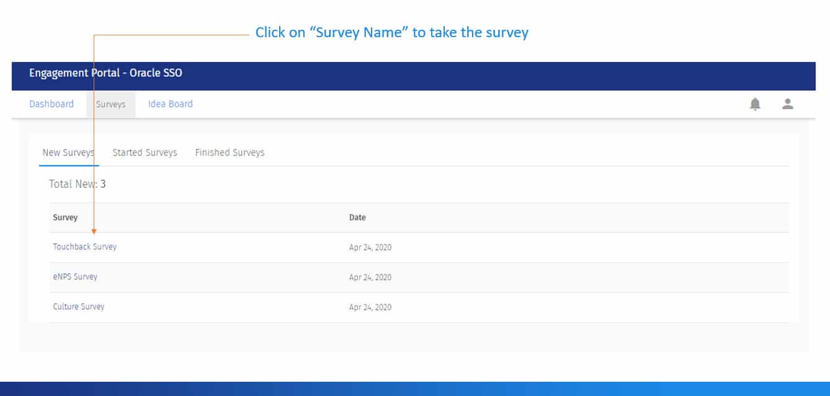The height and width of the screenshot is (396, 830).
Task: Click the eNPS Survey date cell
Action: click(370, 278)
